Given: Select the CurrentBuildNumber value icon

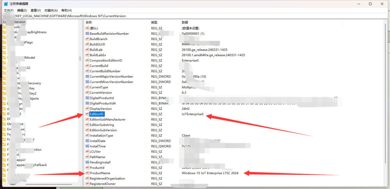Looking at the screenshot, I should [87, 71].
